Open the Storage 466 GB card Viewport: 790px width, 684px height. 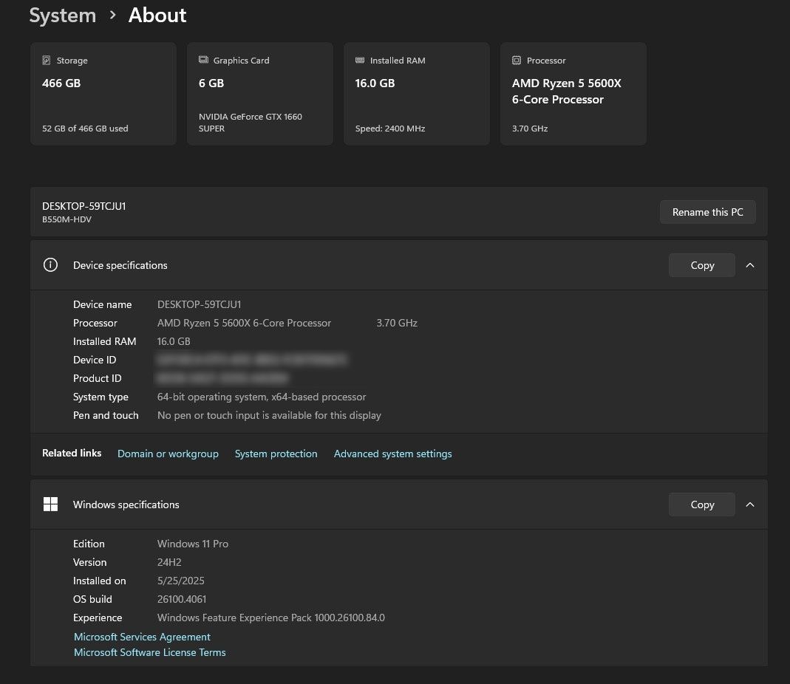coord(103,94)
